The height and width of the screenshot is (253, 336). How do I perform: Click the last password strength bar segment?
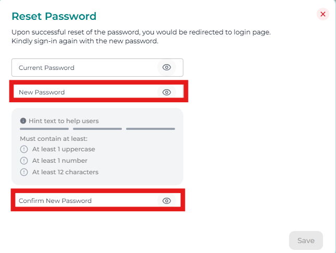coord(151,128)
